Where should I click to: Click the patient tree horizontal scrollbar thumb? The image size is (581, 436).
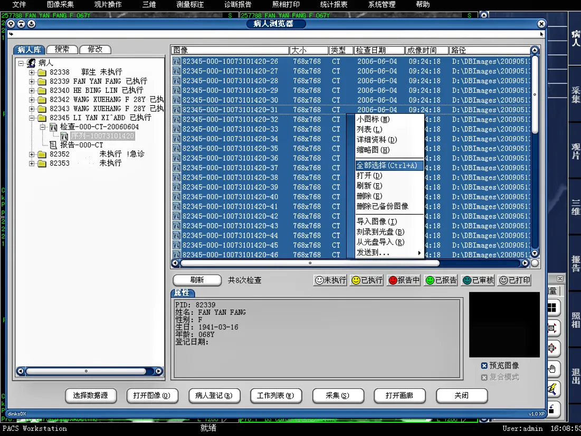tap(86, 371)
